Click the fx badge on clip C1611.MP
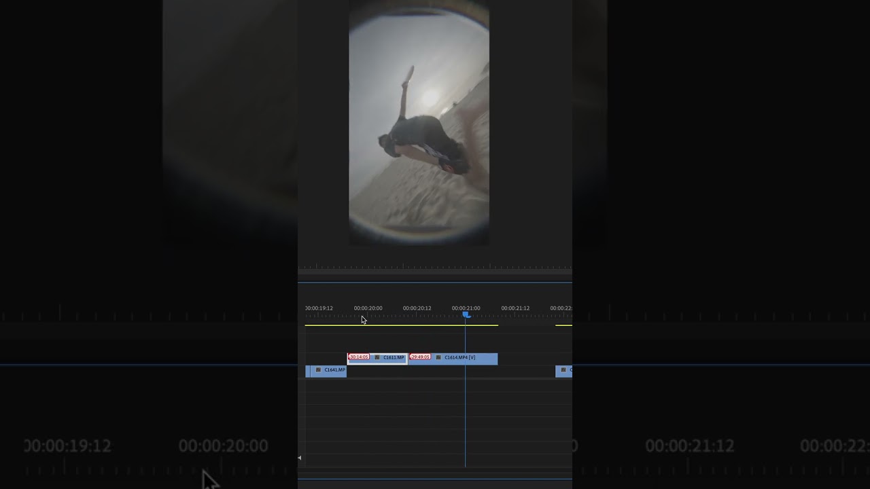This screenshot has width=870, height=489. pos(377,357)
